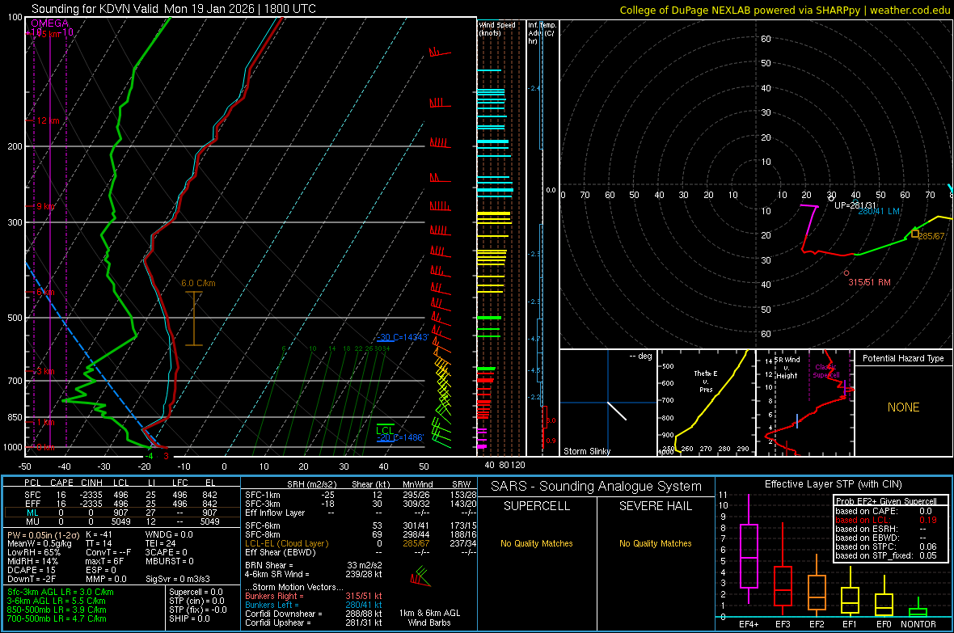Image resolution: width=954 pixels, height=633 pixels.
Task: Select the EFF parcel row
Action: [120, 504]
